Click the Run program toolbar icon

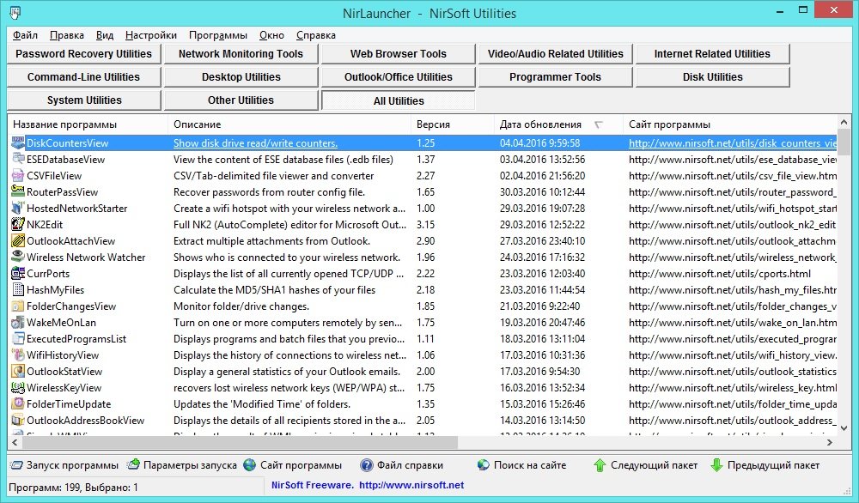pyautogui.click(x=15, y=465)
